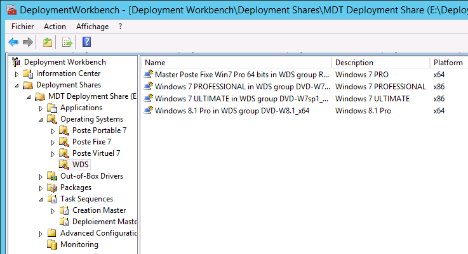Click the Back arrow toolbar icon

pyautogui.click(x=13, y=42)
